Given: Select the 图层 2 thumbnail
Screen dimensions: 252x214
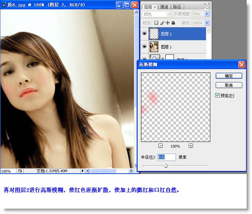Looking at the screenshot, I should pos(154,34).
